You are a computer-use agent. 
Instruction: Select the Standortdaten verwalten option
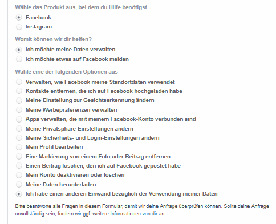(x=19, y=82)
